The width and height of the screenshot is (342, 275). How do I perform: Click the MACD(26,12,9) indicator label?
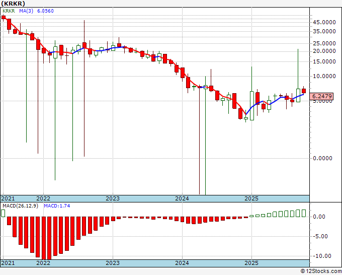[20, 206]
